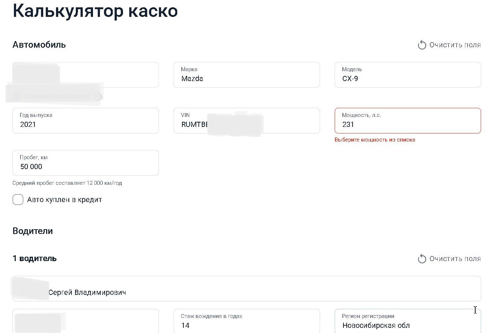The image size is (491, 333).
Task: Click into the VIN input field
Action: tap(246, 121)
